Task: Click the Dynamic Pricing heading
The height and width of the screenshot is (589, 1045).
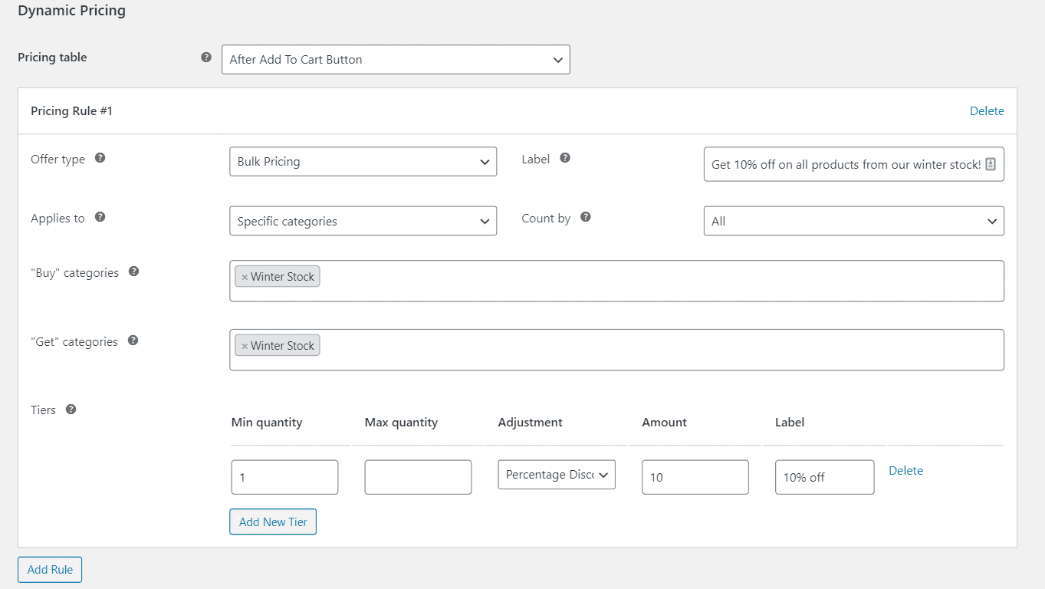Action: coord(72,11)
